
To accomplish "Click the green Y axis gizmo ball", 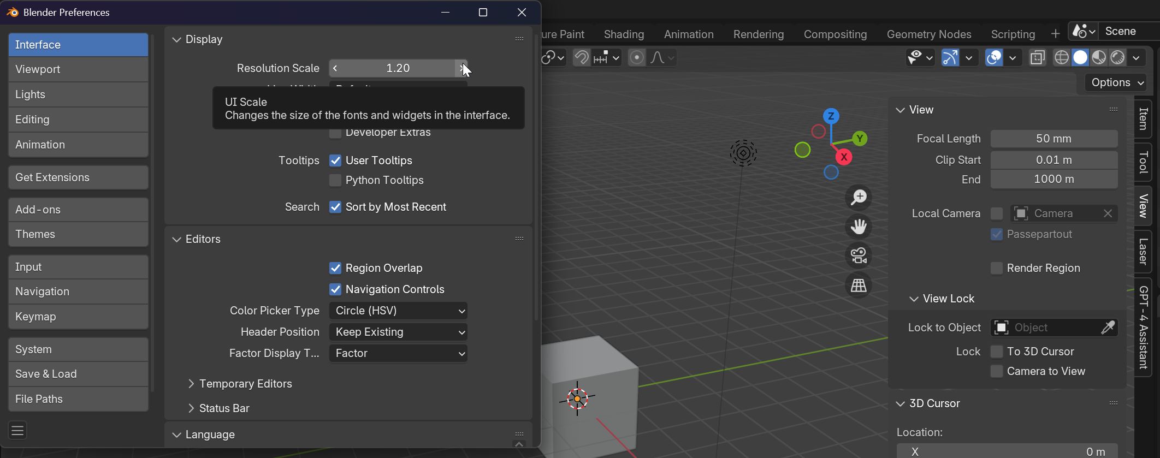I will (x=860, y=139).
